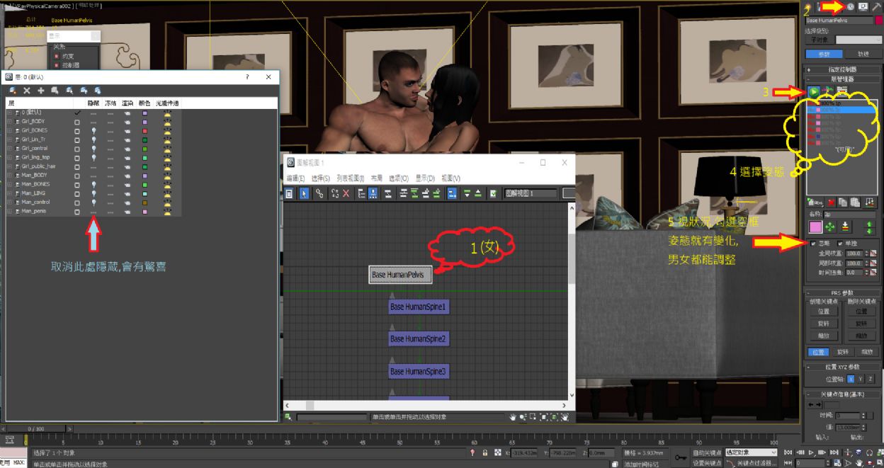884x468 pixels.
Task: Open the Utilities hammer panel icon
Action: pos(875,6)
